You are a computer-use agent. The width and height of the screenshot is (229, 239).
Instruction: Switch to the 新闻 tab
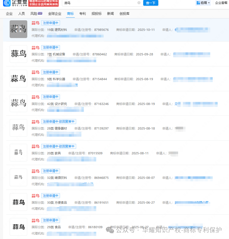[x=110, y=14]
